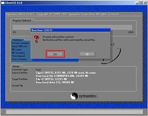Click the red question mark icon
Screen dimensions: 148x116
36,39
